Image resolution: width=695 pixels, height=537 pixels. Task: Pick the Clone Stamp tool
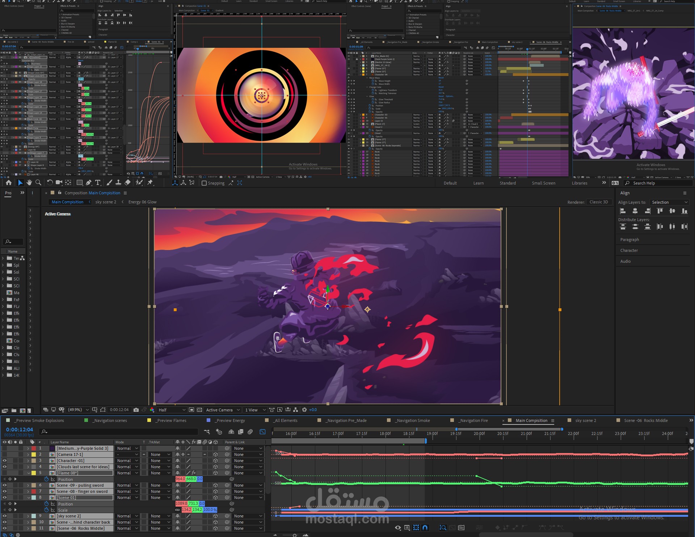click(x=118, y=183)
